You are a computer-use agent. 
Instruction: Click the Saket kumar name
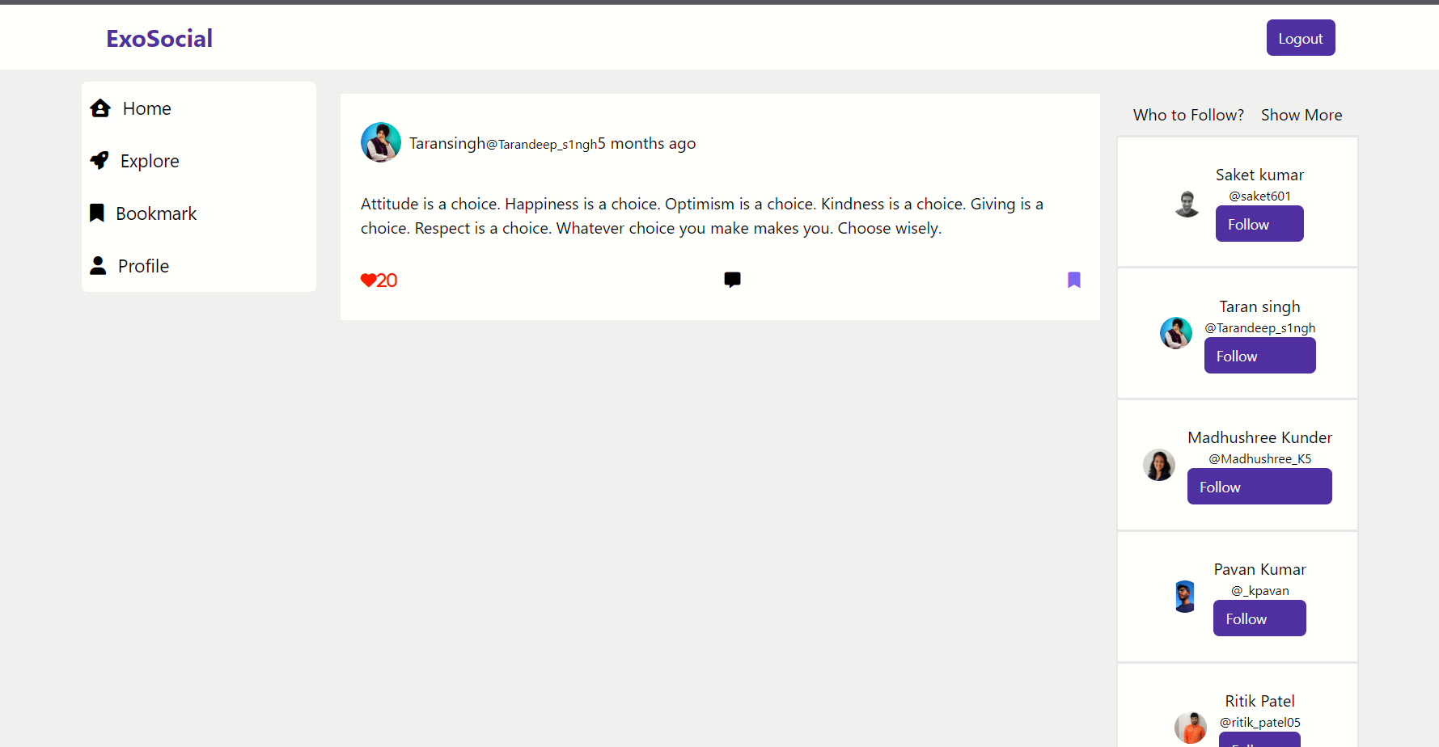1259,175
